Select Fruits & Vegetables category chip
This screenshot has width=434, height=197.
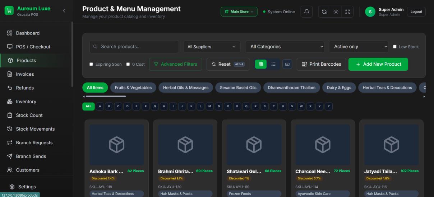(133, 88)
